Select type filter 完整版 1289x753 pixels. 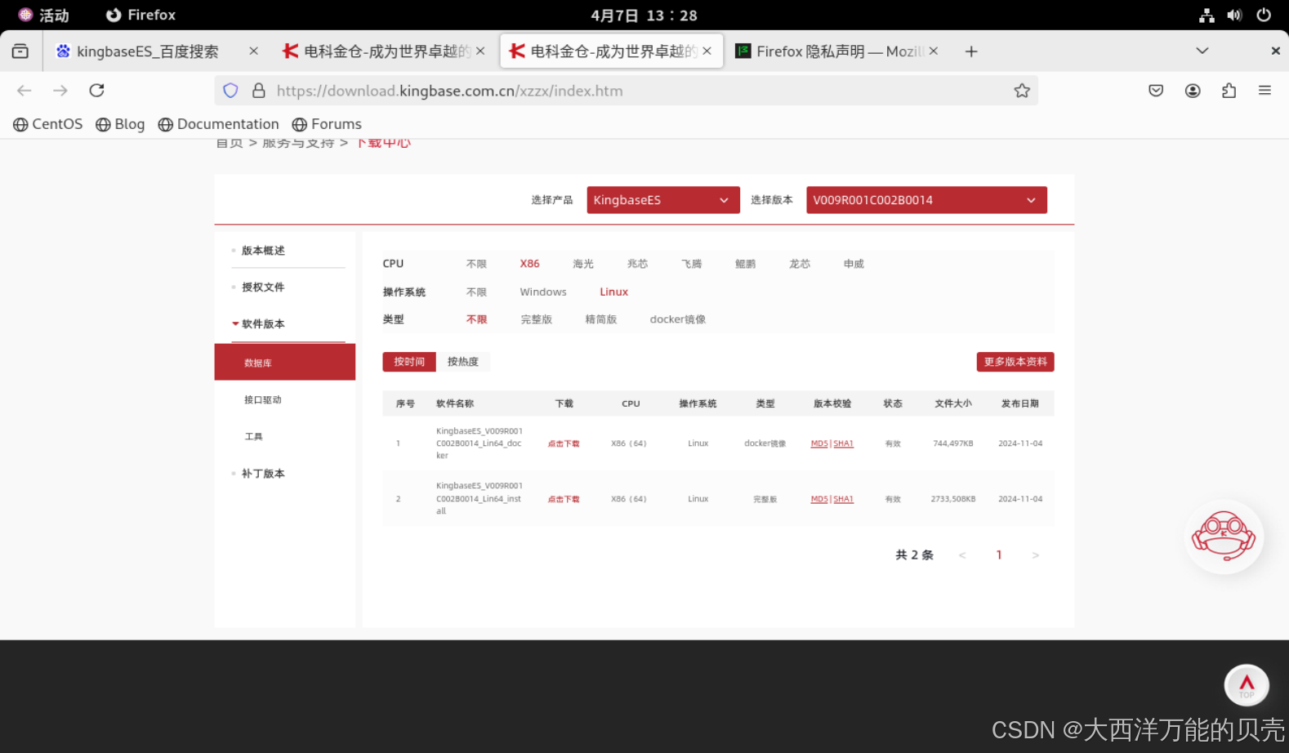(x=537, y=319)
